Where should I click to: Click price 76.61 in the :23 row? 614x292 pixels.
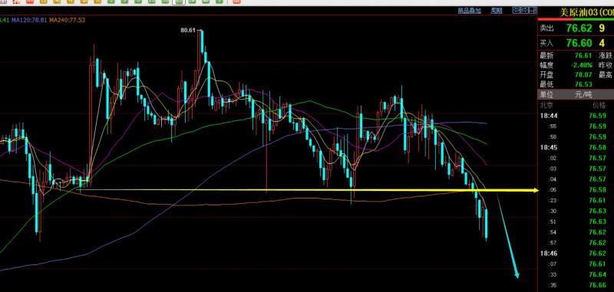tap(598, 201)
